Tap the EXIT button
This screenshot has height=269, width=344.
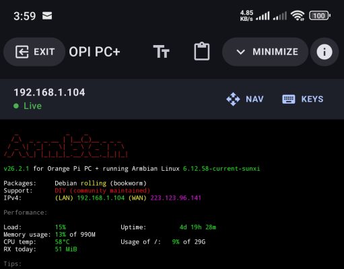[x=34, y=52]
